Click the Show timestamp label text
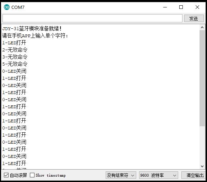The width and height of the screenshot is (207, 182). coord(51,175)
